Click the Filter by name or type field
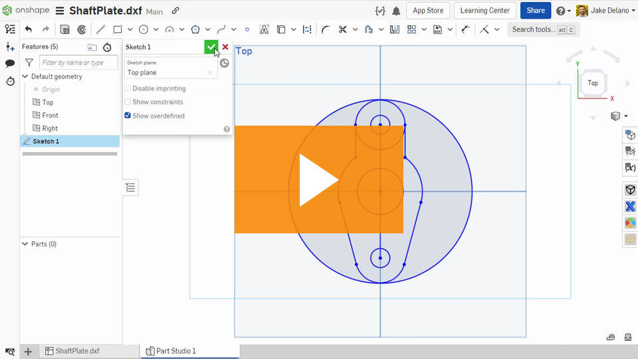 (x=78, y=62)
